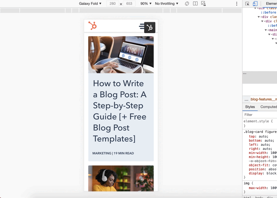Click the rotate device orientation icon

click(187, 4)
